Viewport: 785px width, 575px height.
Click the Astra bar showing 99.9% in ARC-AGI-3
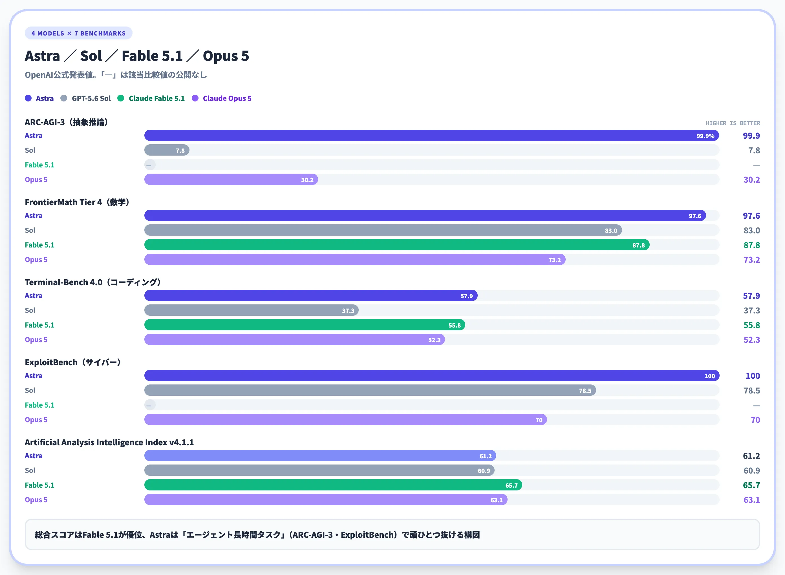pos(432,135)
